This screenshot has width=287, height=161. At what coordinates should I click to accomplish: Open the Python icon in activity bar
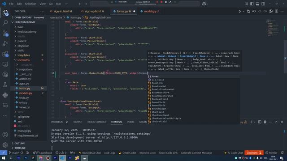[x=5, y=95]
